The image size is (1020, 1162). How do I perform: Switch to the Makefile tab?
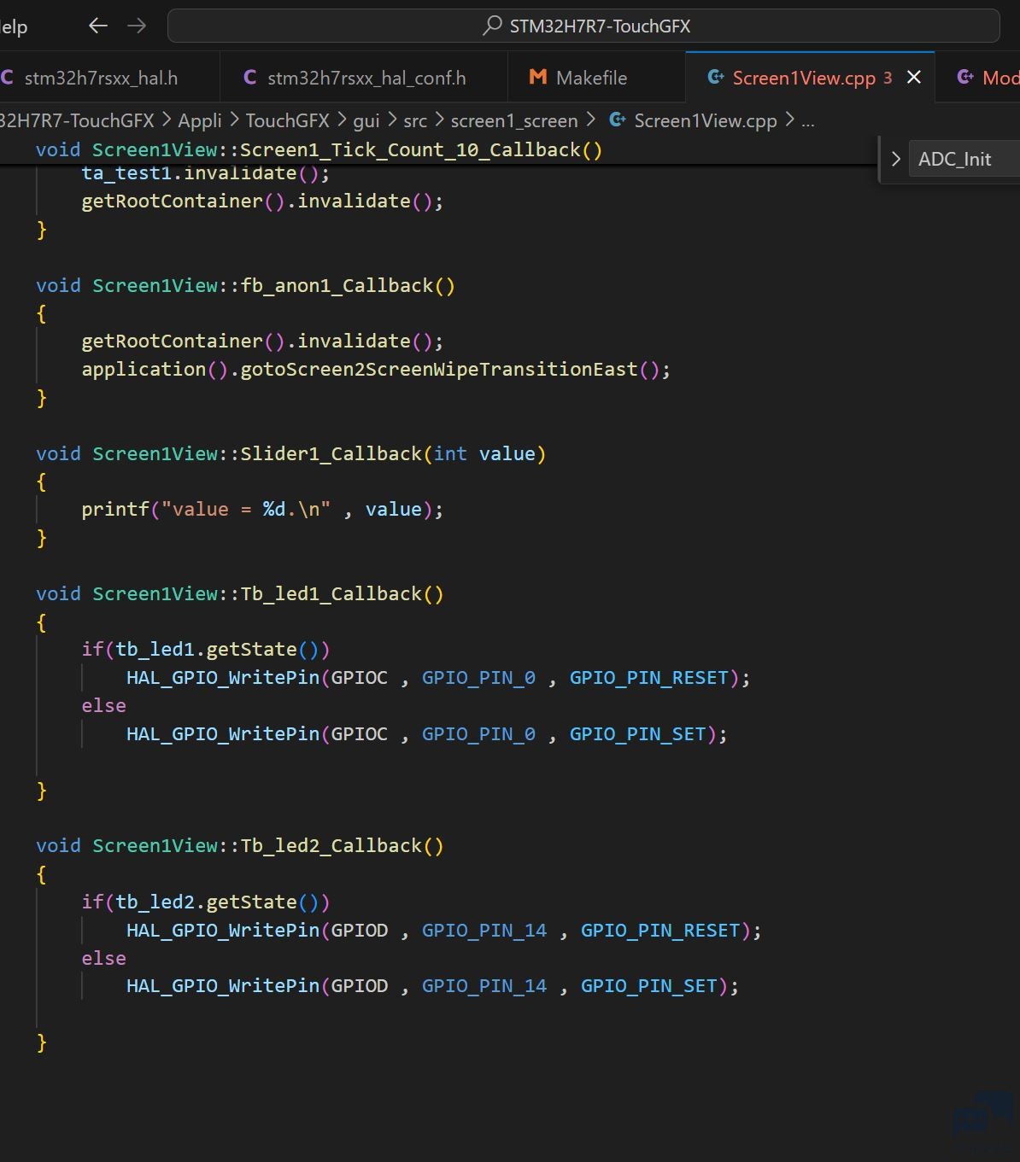[x=591, y=78]
